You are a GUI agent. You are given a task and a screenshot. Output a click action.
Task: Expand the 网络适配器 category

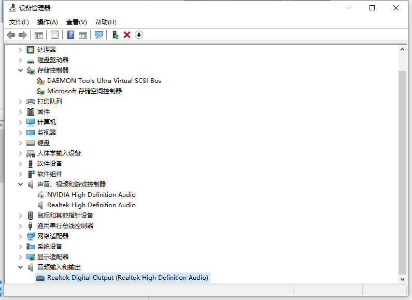click(x=21, y=236)
